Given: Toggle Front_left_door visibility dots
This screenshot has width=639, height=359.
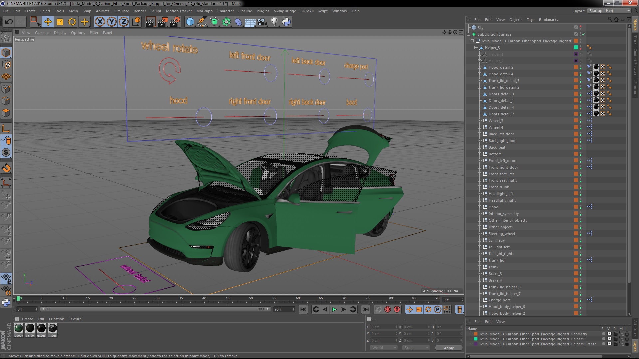Looking at the screenshot, I should 581,161.
